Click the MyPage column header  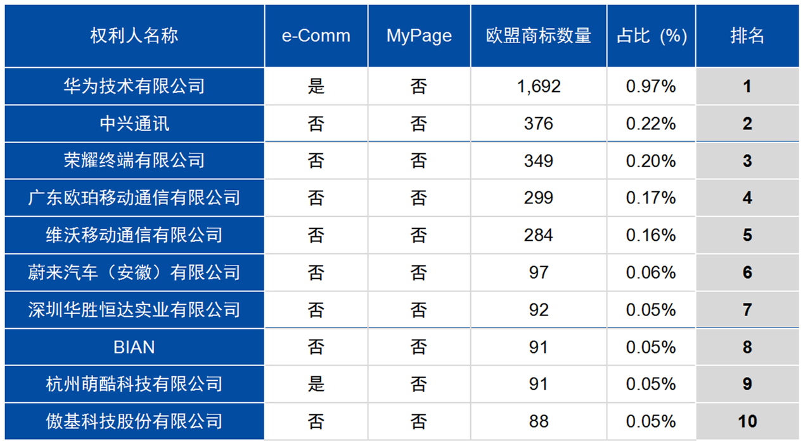[419, 36]
